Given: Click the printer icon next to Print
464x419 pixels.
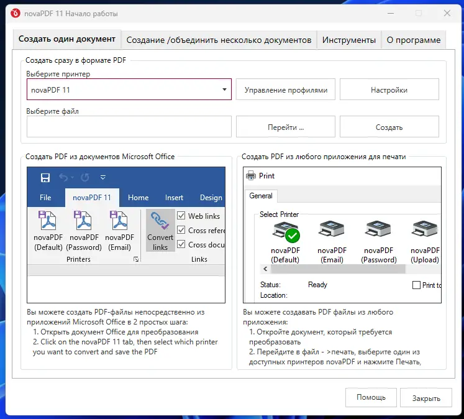Looking at the screenshot, I should 251,175.
